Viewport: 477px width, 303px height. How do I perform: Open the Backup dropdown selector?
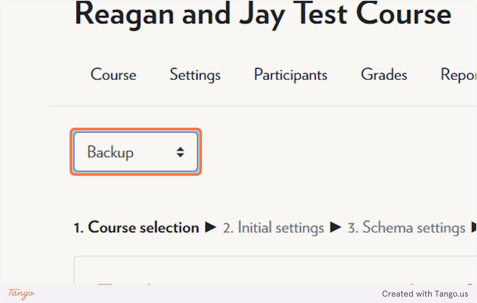136,152
